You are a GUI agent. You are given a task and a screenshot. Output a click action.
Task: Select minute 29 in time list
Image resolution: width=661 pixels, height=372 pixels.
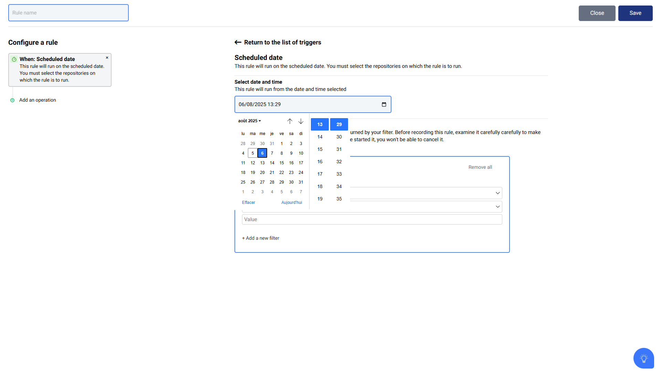click(x=339, y=124)
